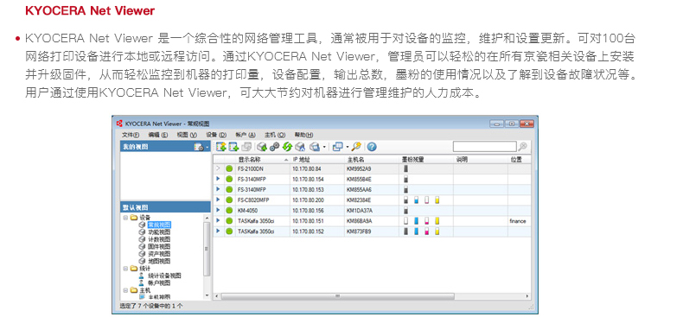Click the green refresh arrows toolbar icon
This screenshot has width=683, height=336.
pyautogui.click(x=288, y=147)
